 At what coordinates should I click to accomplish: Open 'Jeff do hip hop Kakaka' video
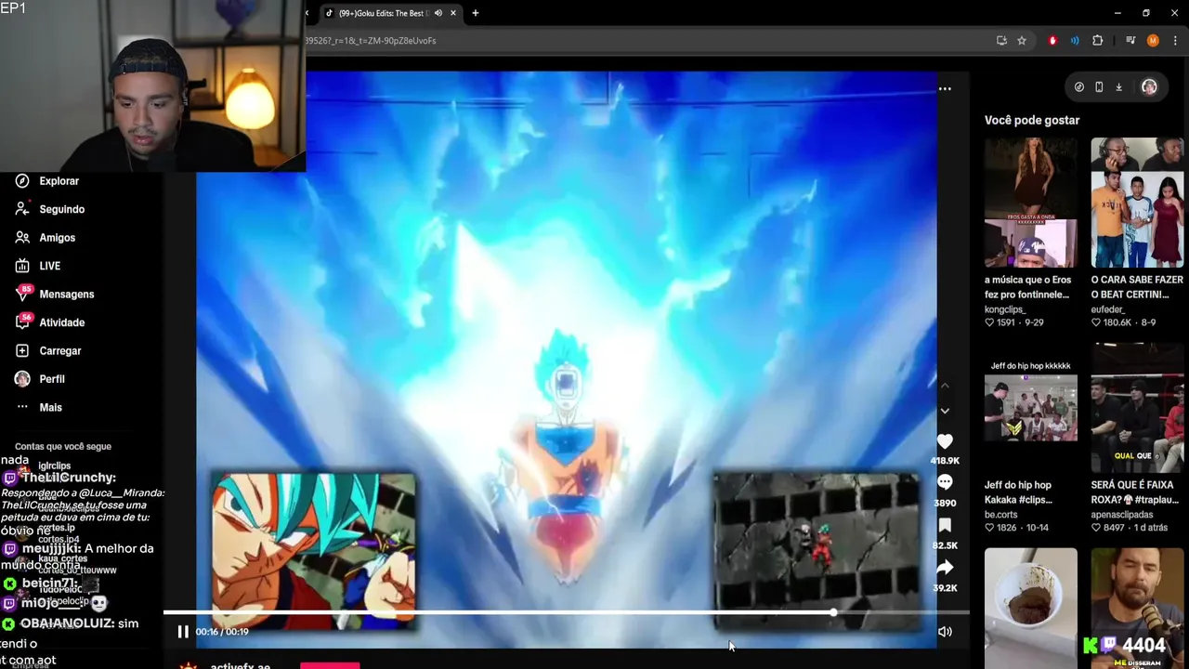coord(1031,408)
